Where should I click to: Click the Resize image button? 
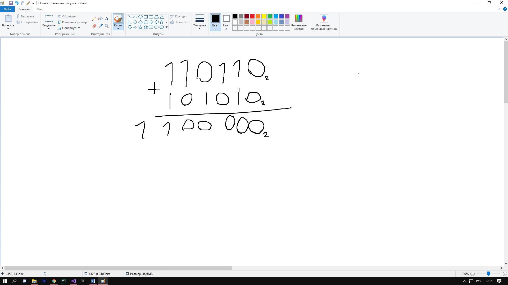click(x=72, y=22)
